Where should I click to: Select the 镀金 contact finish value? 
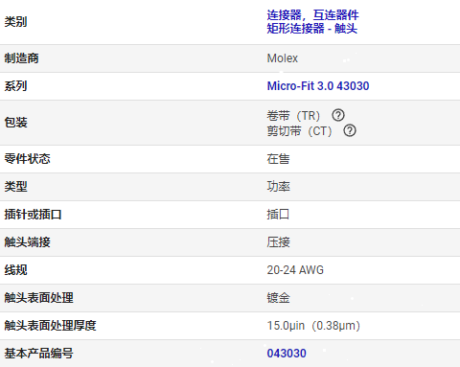click(278, 298)
